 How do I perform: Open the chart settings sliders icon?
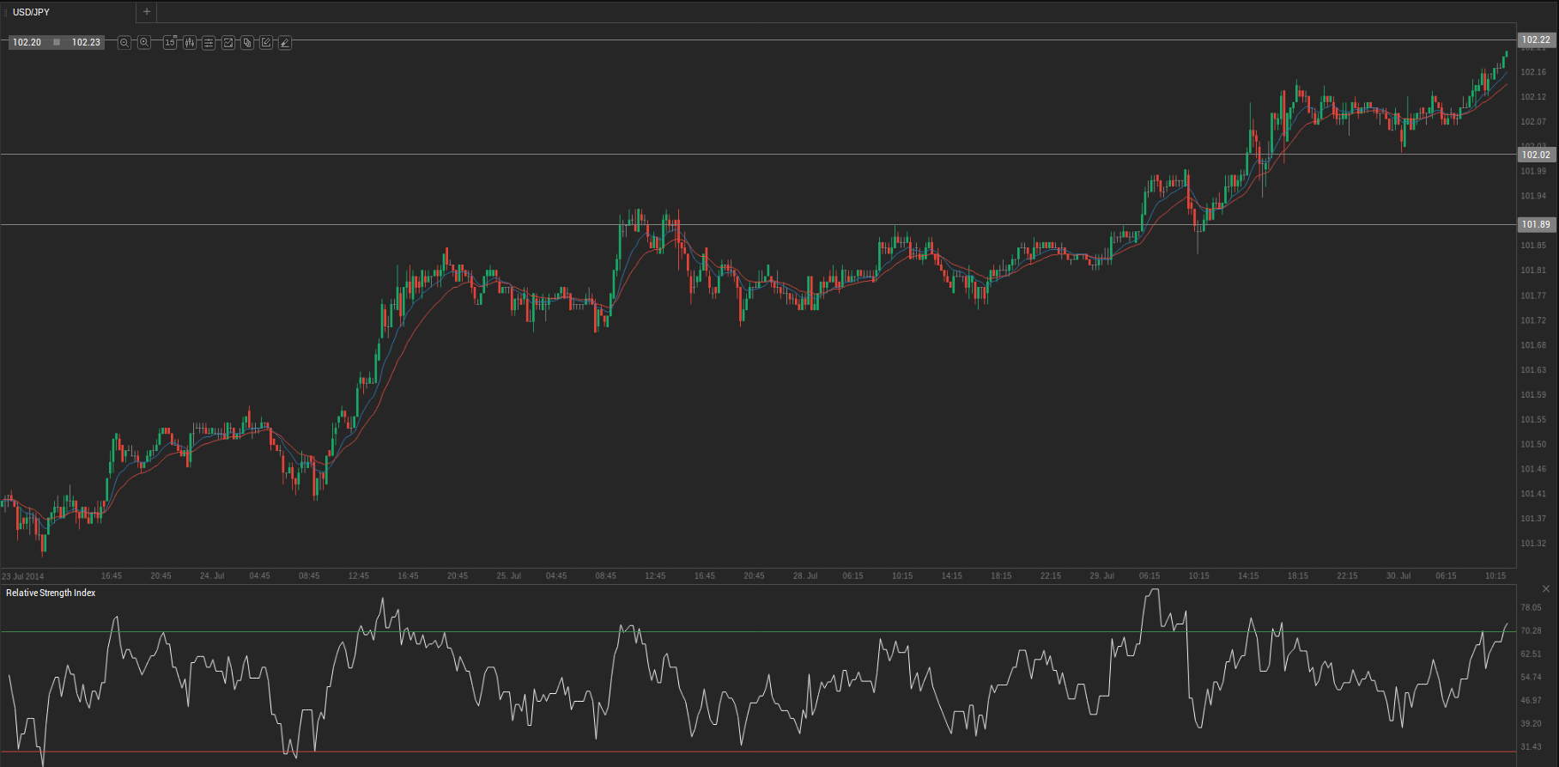(209, 42)
